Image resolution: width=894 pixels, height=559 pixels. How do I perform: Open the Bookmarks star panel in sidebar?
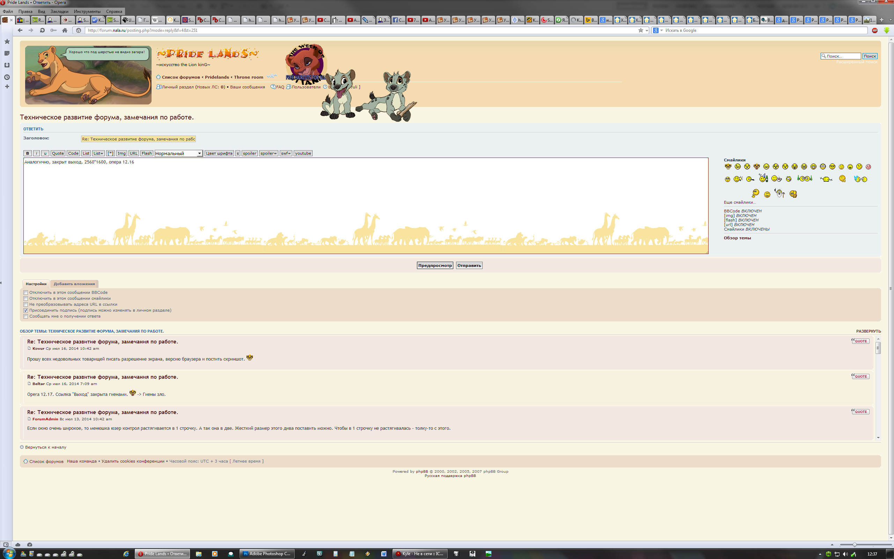click(x=7, y=42)
